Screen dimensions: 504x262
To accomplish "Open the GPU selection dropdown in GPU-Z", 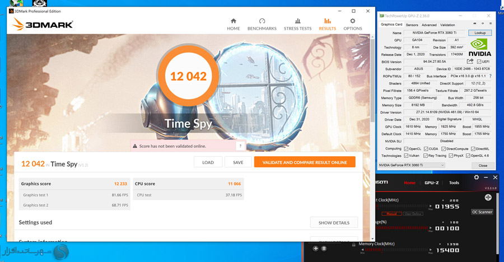I will (412, 165).
